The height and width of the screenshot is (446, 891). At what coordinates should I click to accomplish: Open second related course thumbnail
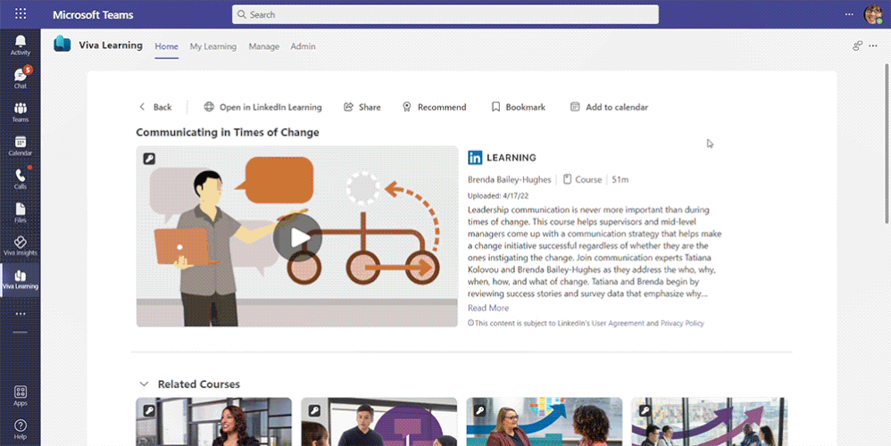(379, 422)
